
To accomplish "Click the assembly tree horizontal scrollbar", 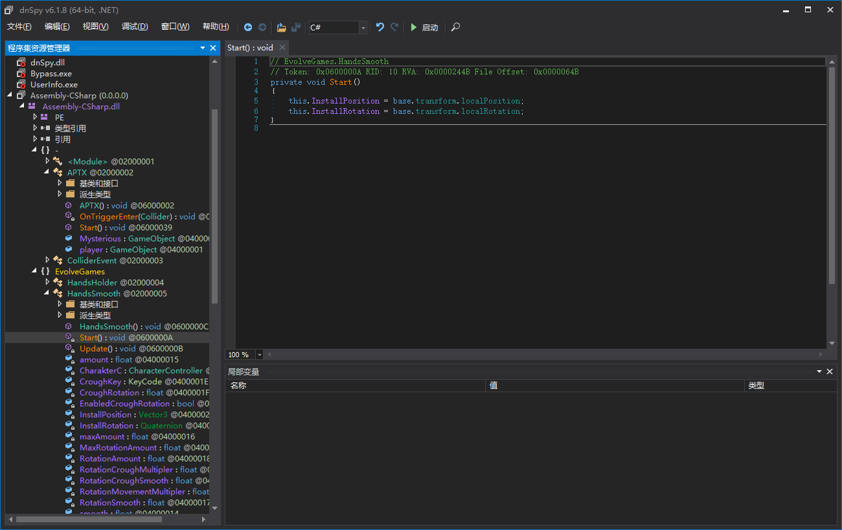I will coord(89,520).
